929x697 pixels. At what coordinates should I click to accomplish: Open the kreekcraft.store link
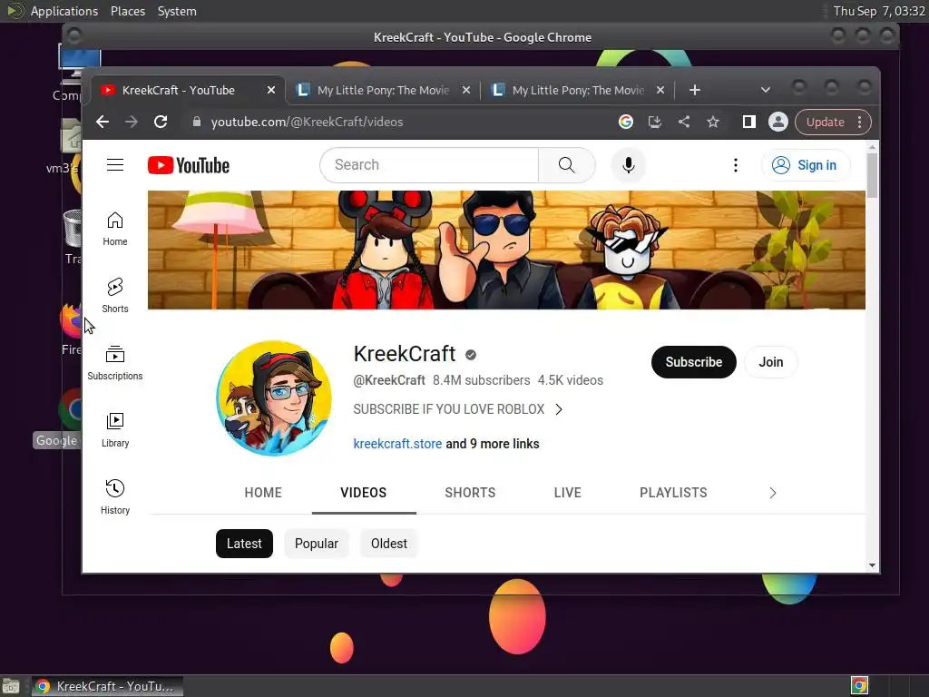[x=397, y=444]
